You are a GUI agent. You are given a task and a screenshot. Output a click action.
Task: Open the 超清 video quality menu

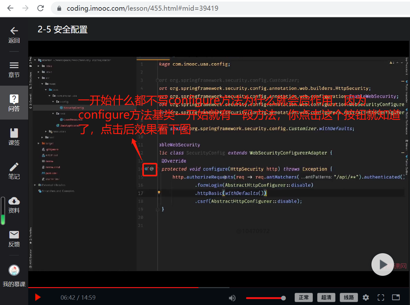[326, 297]
